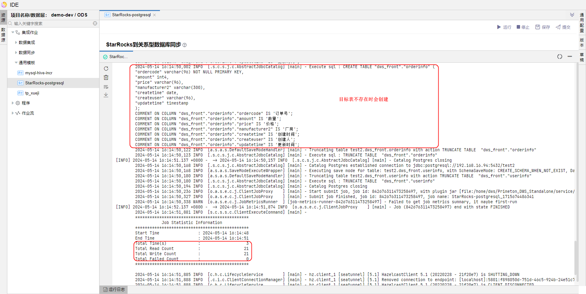Refresh the log output icon
The width and height of the screenshot is (586, 294).
(x=106, y=69)
